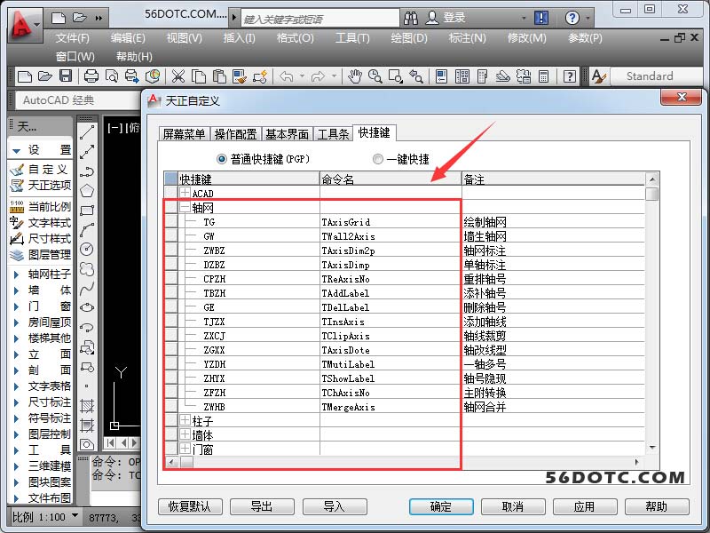This screenshot has height=533, width=710.
Task: Open the 比例 1:100 scale dropdown
Action: pos(75,516)
